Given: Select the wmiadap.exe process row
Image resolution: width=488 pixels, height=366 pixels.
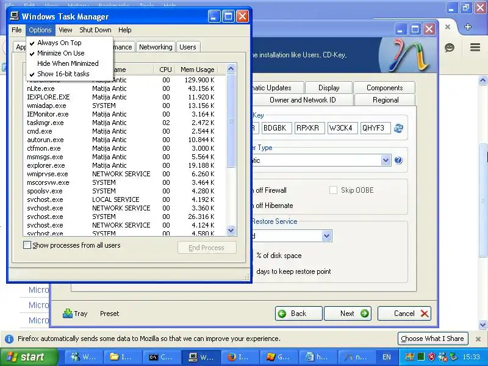Looking at the screenshot, I should coord(124,106).
